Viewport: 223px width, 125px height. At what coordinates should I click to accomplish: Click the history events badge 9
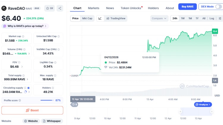[75, 105]
